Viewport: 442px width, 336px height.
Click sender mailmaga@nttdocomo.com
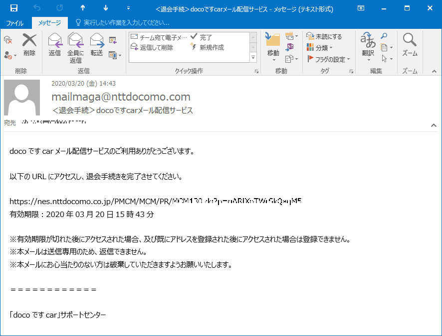pos(121,97)
